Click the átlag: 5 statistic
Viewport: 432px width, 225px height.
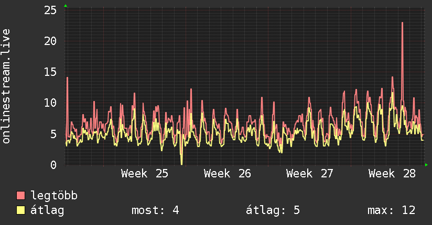pyautogui.click(x=273, y=210)
